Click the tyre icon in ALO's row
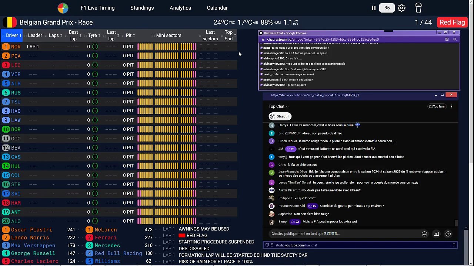The width and height of the screenshot is (474, 266). [x=95, y=221]
